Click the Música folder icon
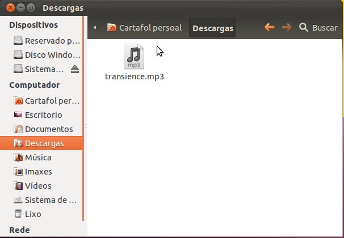 point(18,158)
